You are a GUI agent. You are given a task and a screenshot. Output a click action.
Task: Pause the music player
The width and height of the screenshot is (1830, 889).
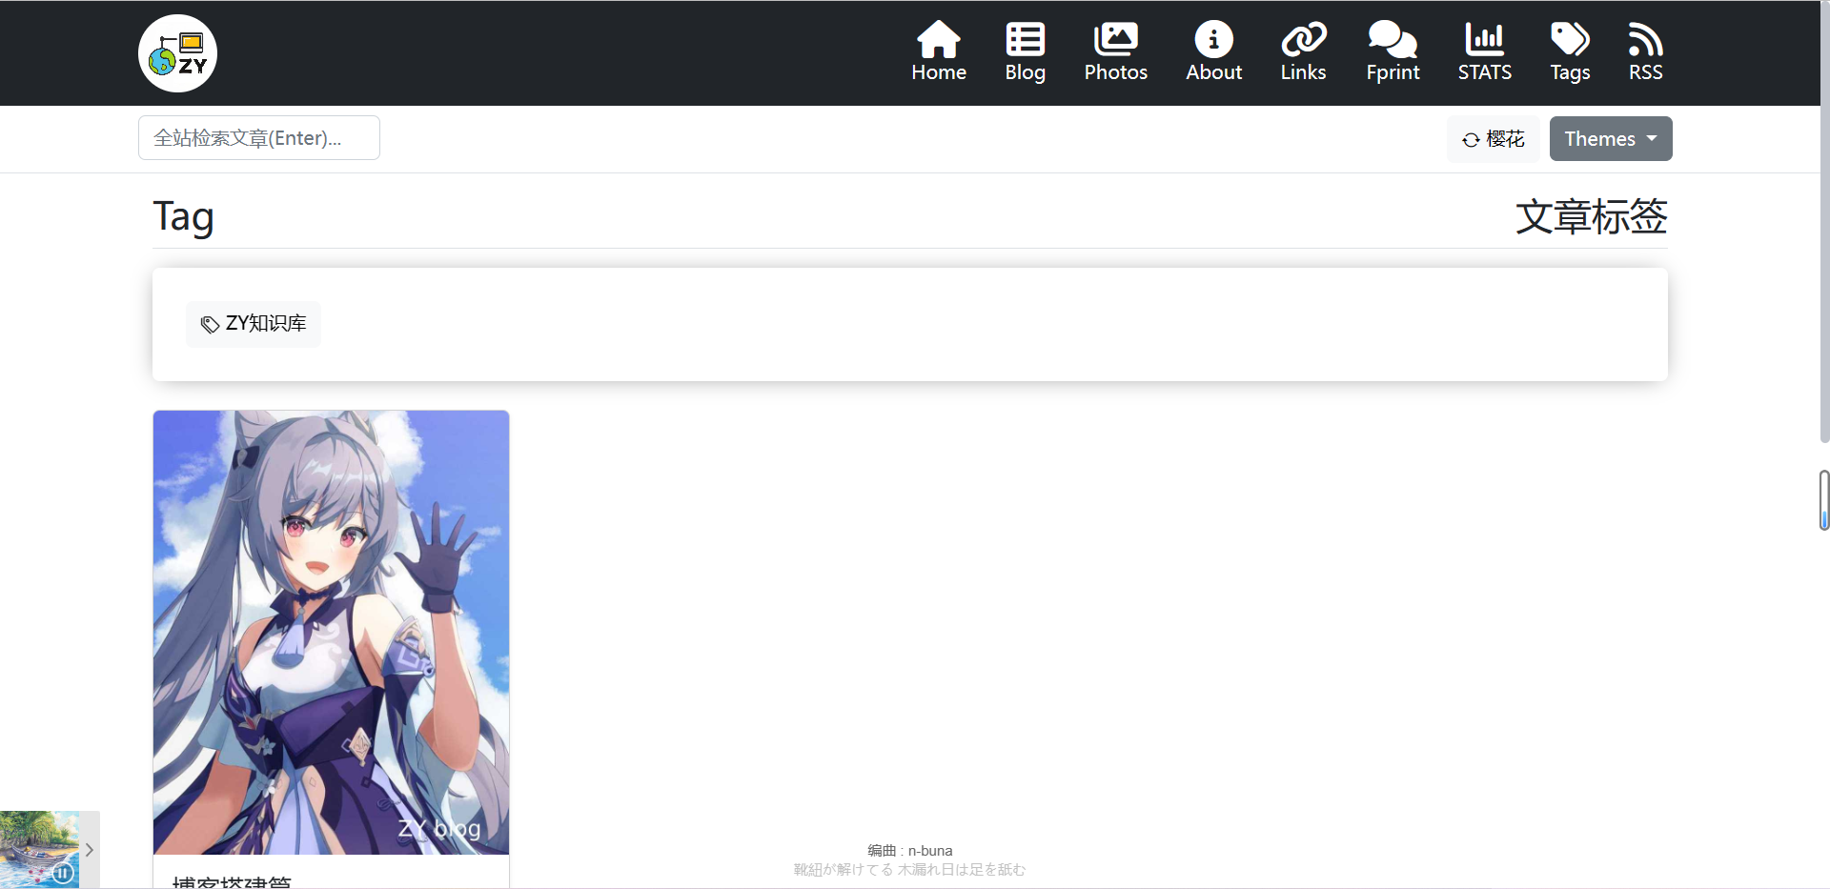[63, 873]
